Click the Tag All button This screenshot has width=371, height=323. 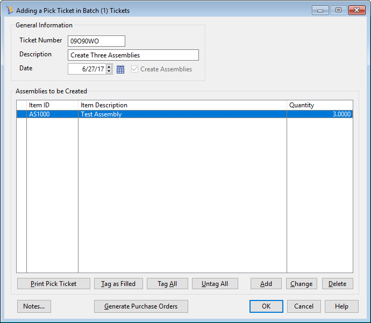coord(167,284)
